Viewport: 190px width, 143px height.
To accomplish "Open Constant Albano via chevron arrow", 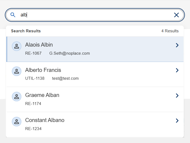I will (x=177, y=120).
